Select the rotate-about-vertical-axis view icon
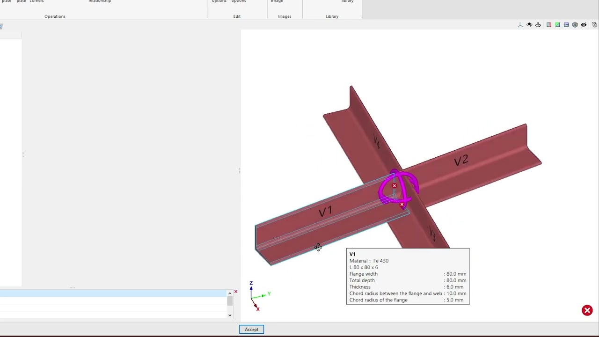Screen dimensions: 599x337 538,25
